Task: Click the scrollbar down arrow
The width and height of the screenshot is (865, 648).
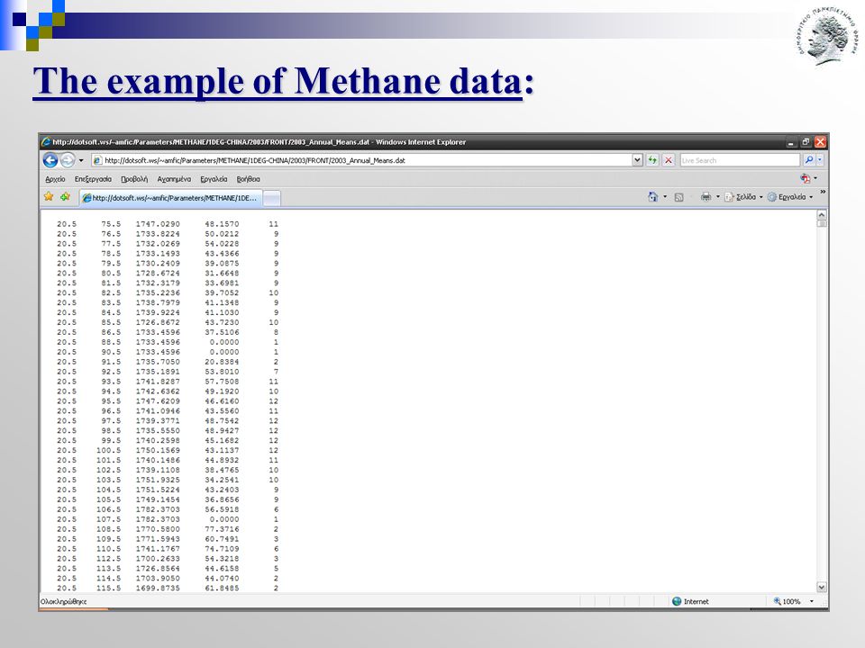Action: tap(822, 588)
